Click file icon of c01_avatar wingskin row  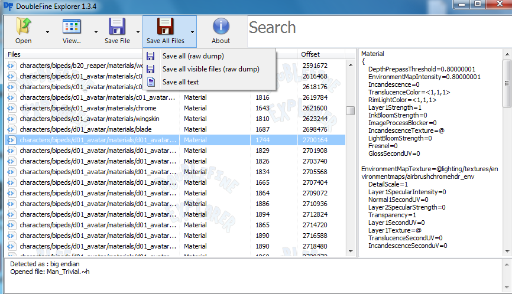pos(11,119)
